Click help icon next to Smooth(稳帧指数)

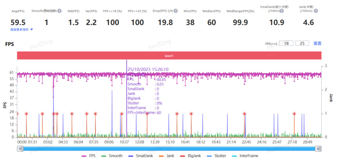(59, 11)
